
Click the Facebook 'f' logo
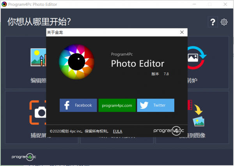67,105
